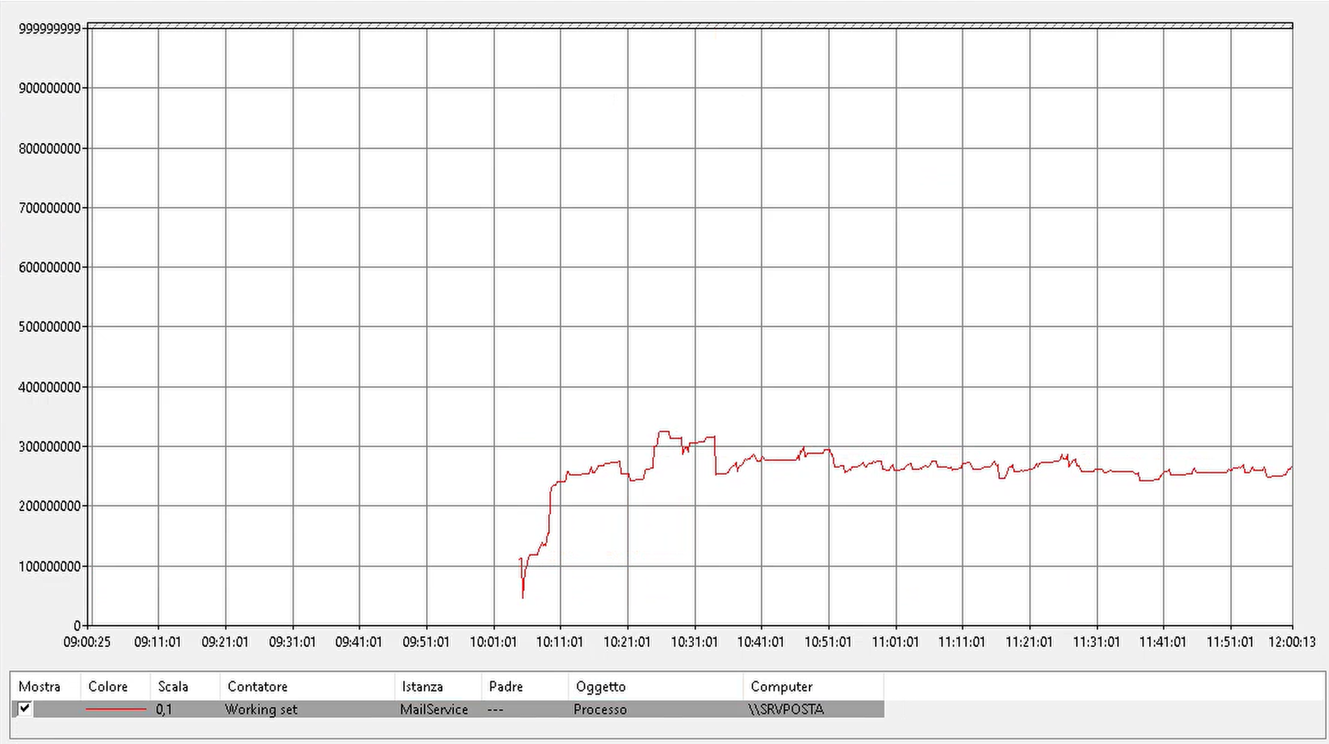
Task: Click the Mostra column header
Action: [40, 686]
